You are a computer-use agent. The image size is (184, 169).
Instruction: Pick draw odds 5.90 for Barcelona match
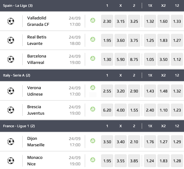click(121, 59)
